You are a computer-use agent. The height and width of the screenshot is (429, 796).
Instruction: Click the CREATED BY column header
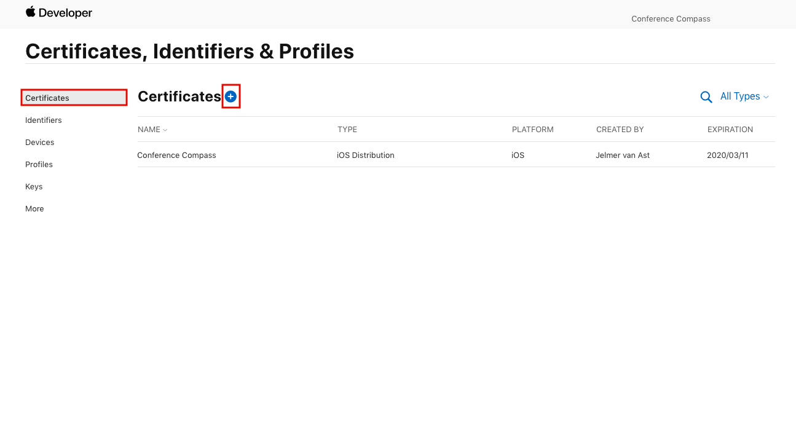pyautogui.click(x=620, y=130)
